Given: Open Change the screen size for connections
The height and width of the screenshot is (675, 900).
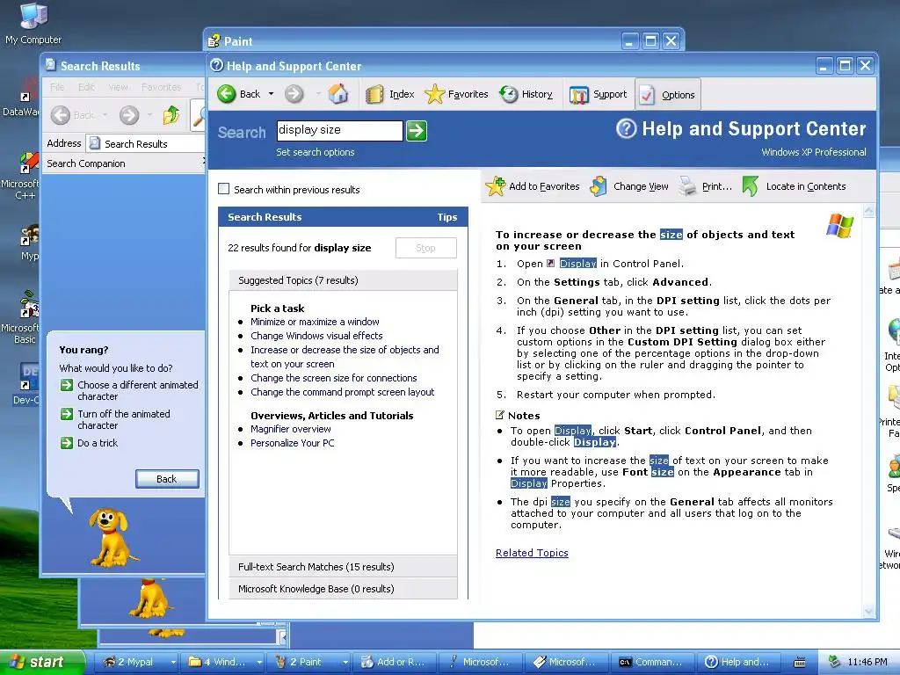Looking at the screenshot, I should tap(333, 378).
